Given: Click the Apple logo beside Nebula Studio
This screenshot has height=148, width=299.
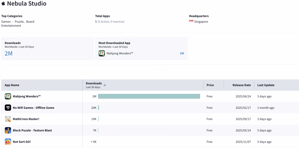Looking at the screenshot, I should 3,3.
